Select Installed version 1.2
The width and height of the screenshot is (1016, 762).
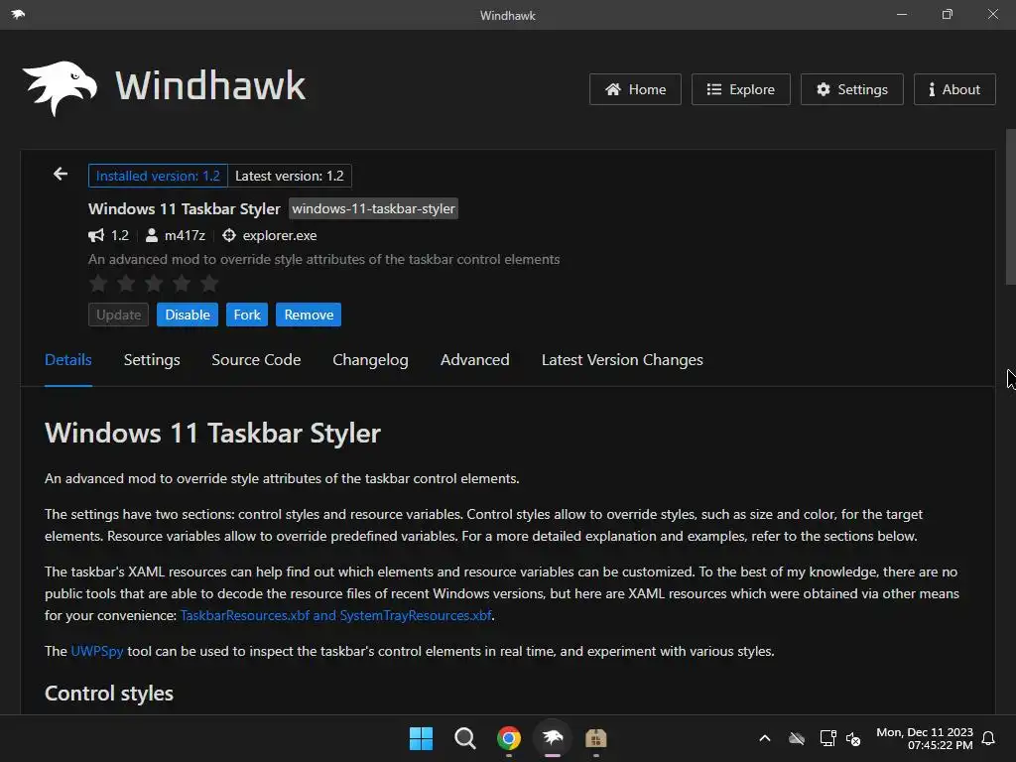click(158, 176)
